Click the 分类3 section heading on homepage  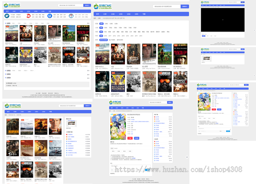coord(9,74)
